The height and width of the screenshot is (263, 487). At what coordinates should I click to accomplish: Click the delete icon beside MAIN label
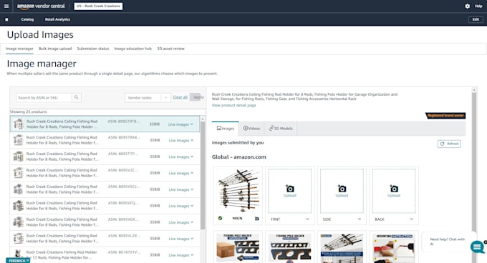[x=256, y=219]
